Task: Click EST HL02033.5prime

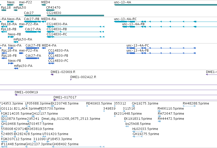Action: point(137,131)
